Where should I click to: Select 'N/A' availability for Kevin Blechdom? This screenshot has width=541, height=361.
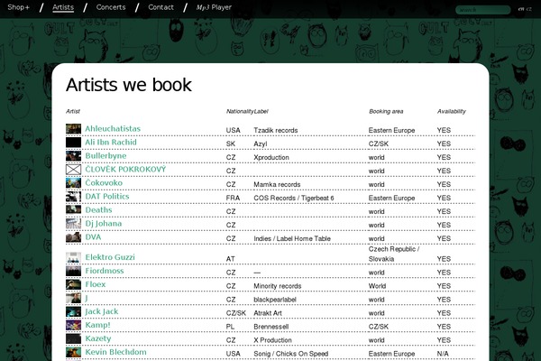click(x=443, y=354)
